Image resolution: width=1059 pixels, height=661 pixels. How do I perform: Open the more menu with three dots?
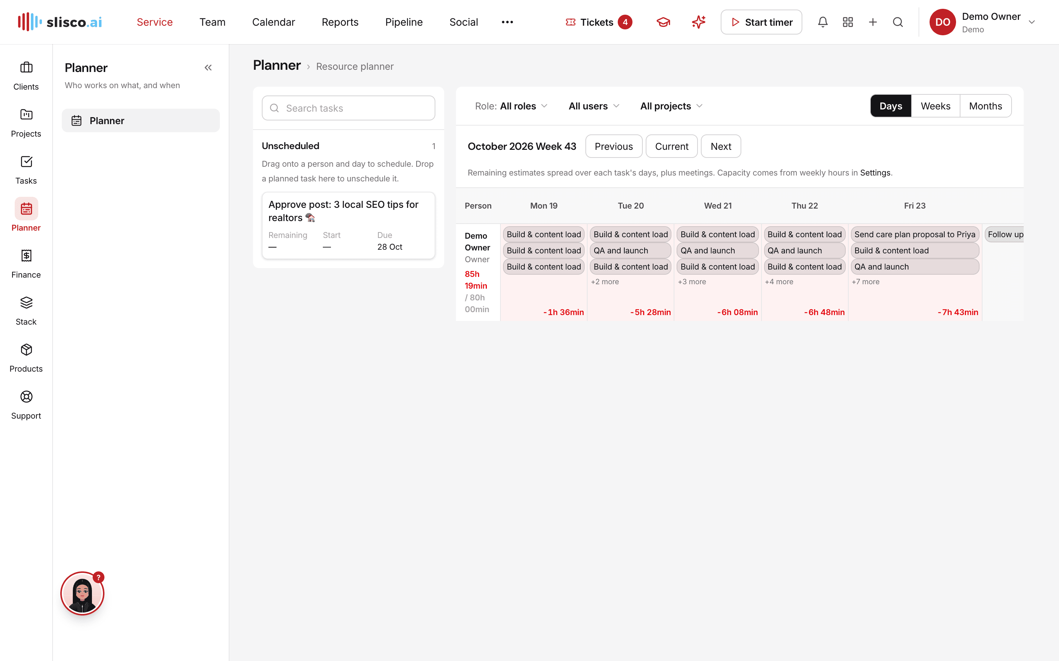[x=507, y=22]
